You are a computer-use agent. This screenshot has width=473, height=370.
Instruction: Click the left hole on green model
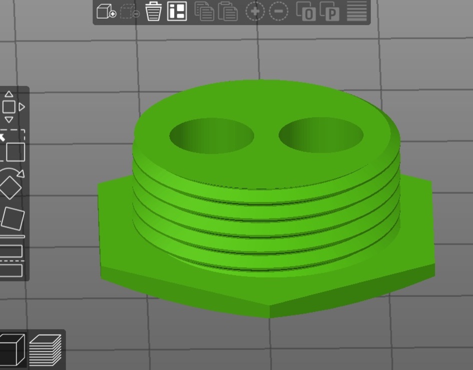pos(211,136)
